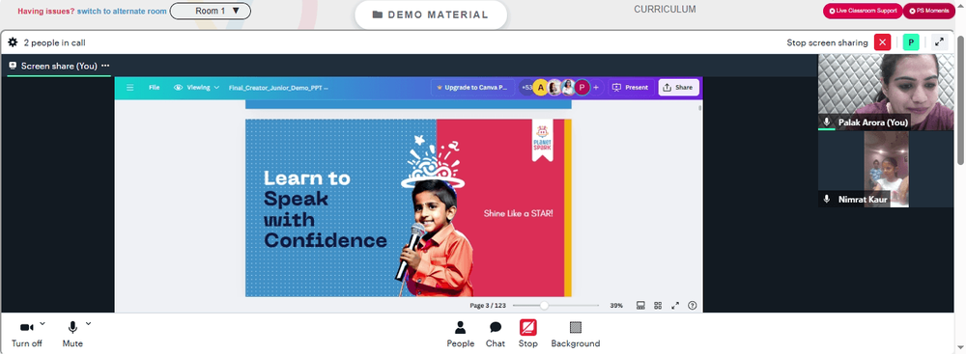Click PS Moments button

[x=929, y=11]
